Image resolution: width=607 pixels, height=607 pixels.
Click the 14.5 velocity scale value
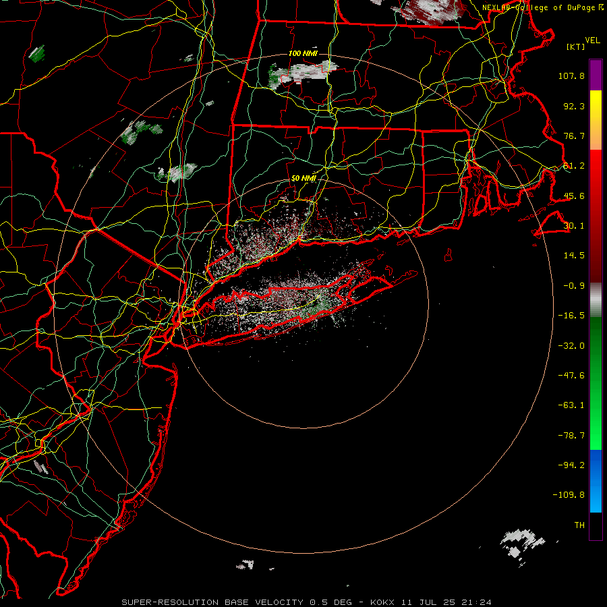[x=574, y=256]
